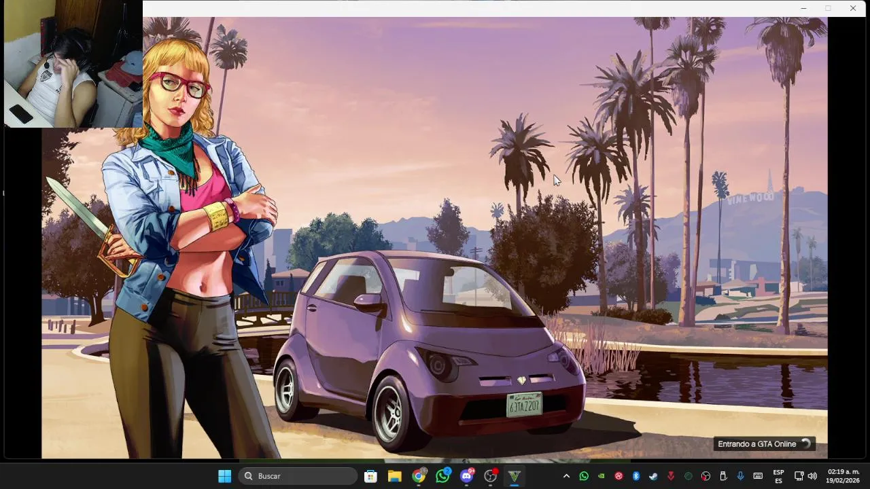870x489 pixels.
Task: Minimize the game window
Action: 803,8
